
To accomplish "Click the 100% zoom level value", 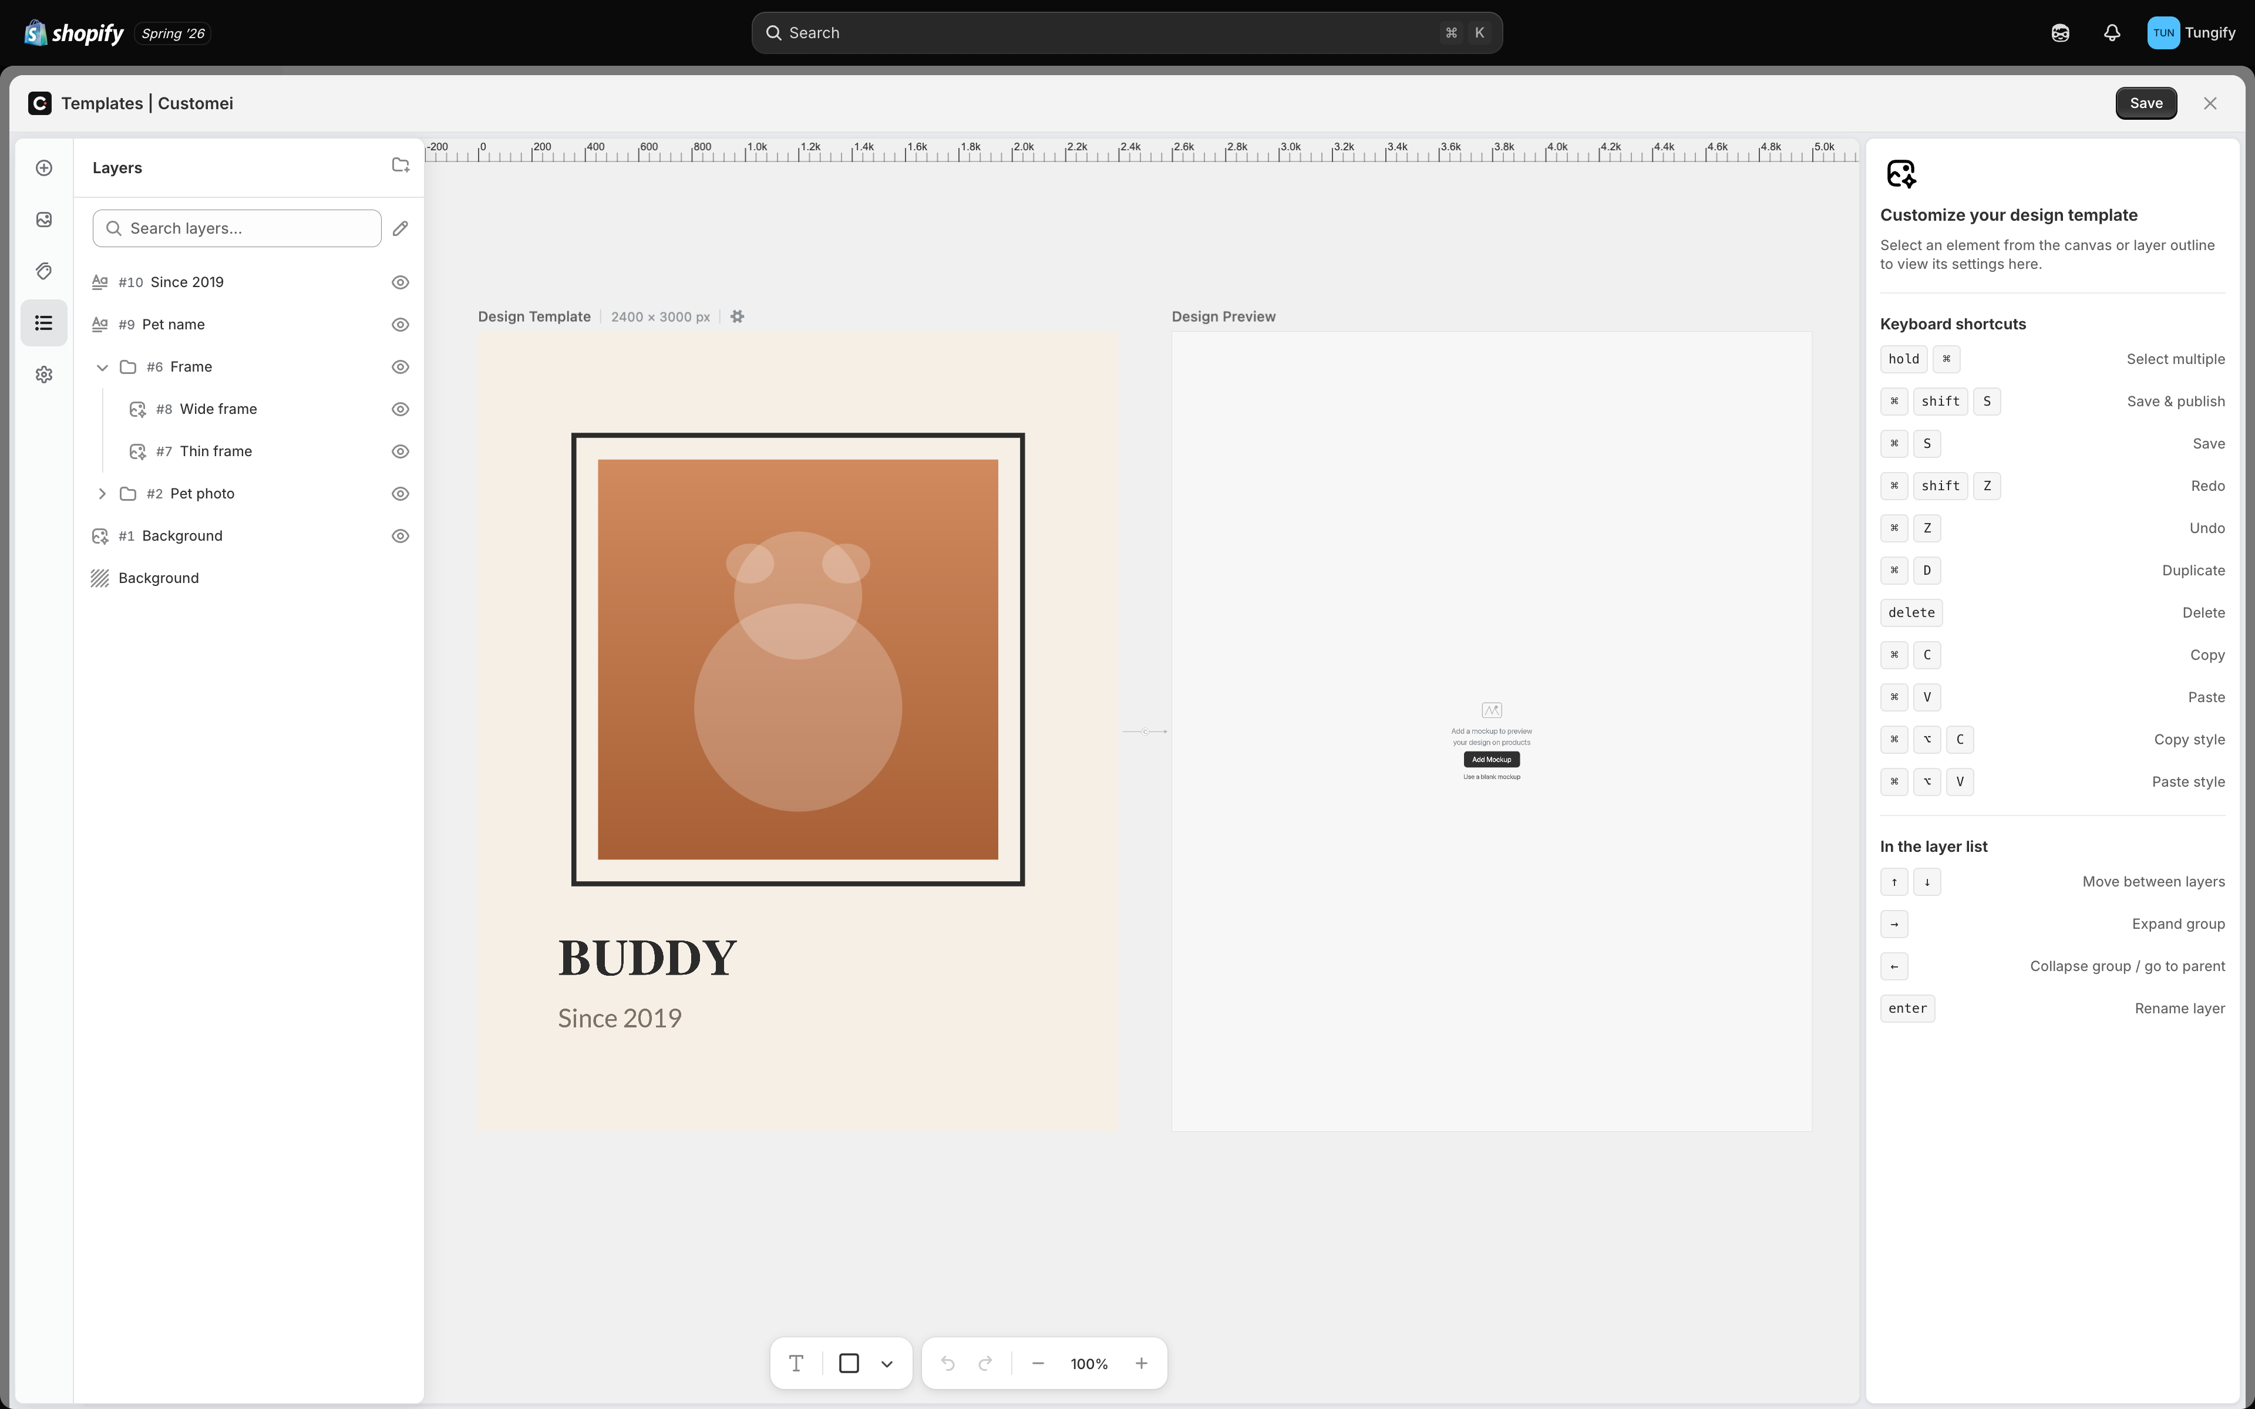I will tap(1089, 1364).
